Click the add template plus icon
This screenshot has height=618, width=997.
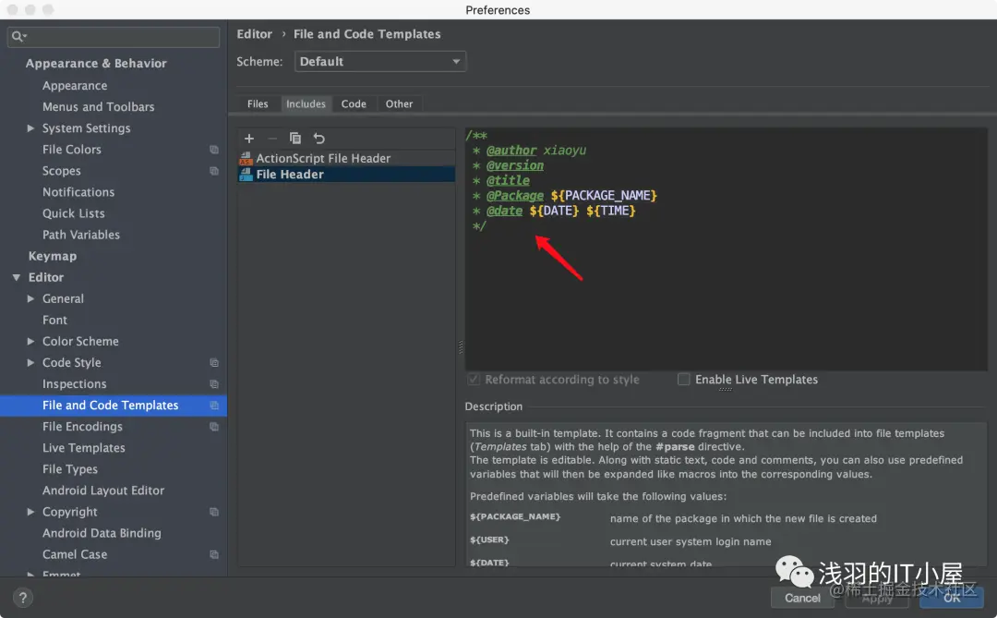[x=249, y=139]
